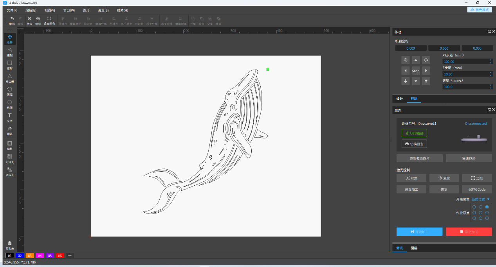Open the 文件(F) menu

point(12,10)
